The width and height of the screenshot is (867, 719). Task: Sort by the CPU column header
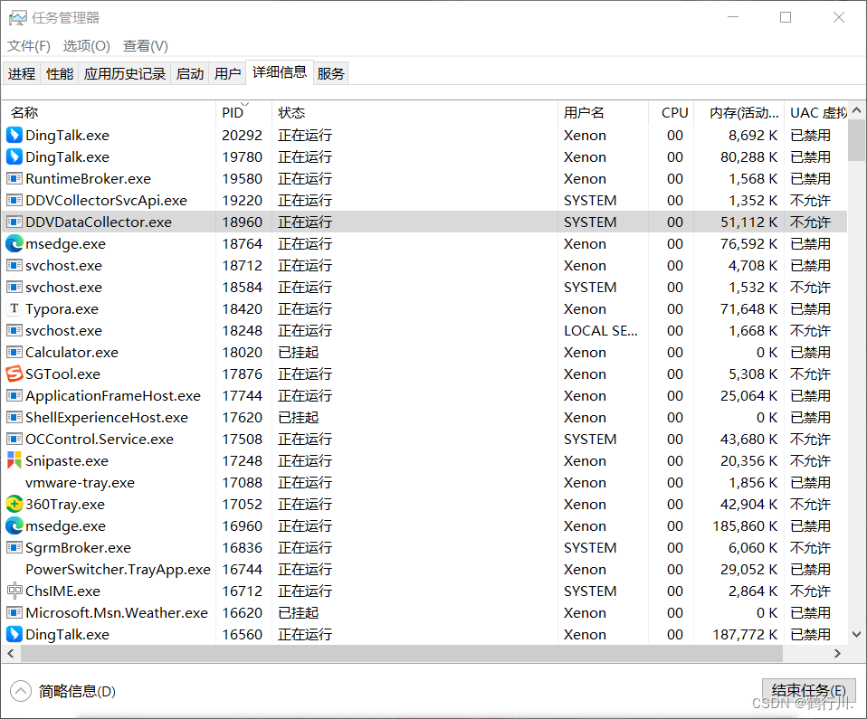[671, 113]
